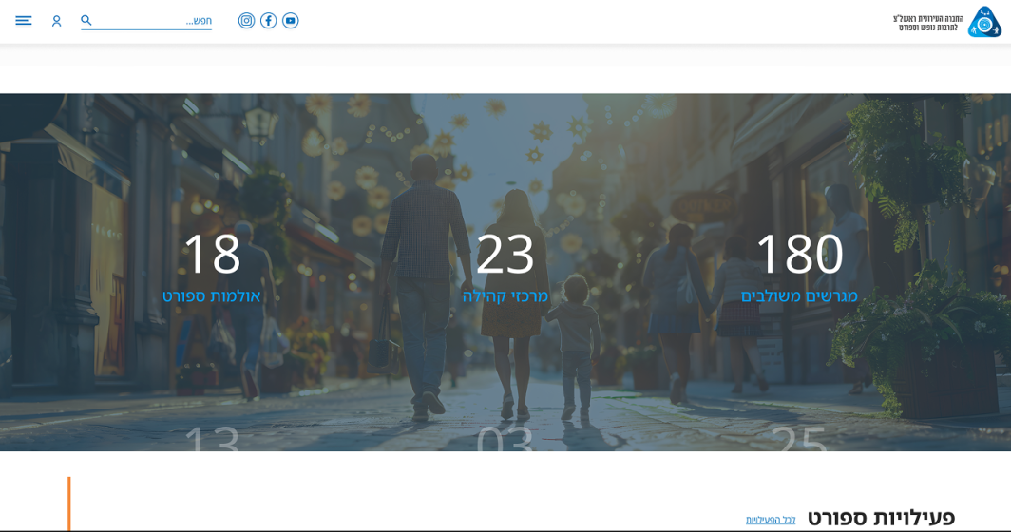Focus the חפש search input field
Viewport: 1011px width, 532px height.
[152, 21]
